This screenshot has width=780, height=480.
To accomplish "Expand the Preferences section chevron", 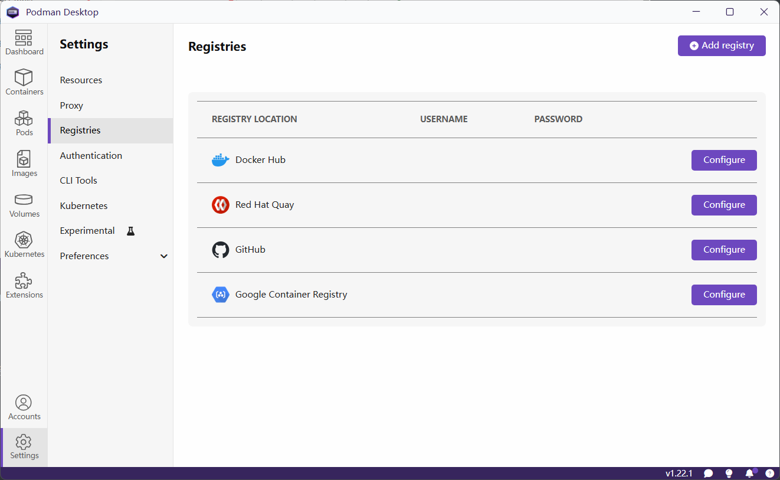I will [x=164, y=256].
